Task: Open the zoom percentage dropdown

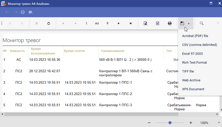Action: [218, 123]
